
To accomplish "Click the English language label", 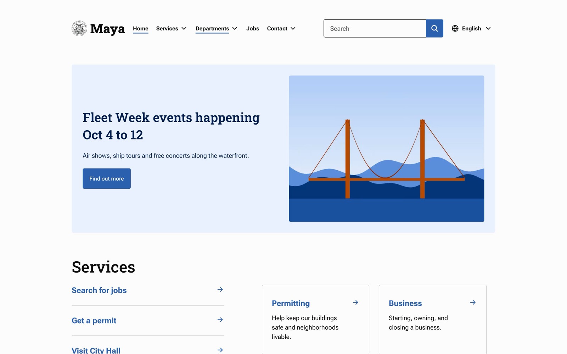I will point(471,28).
